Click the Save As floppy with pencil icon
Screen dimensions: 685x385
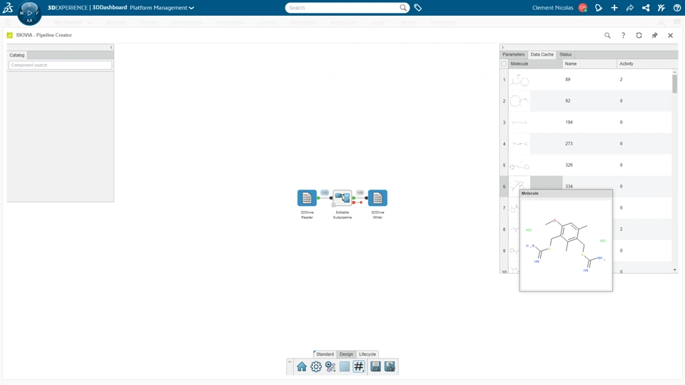[390, 366]
